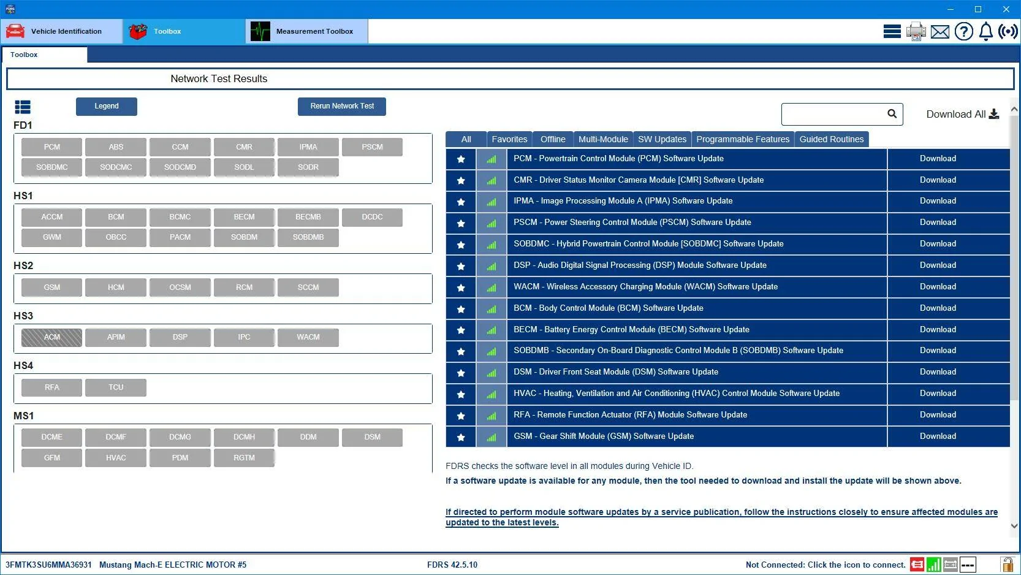Image resolution: width=1021 pixels, height=575 pixels.
Task: Open the Multi-Module filter tab
Action: coord(603,139)
